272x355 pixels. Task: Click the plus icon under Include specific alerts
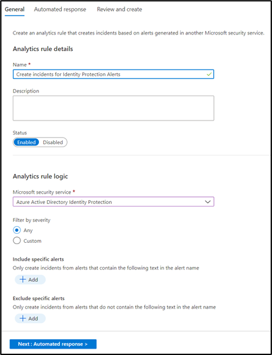pyautogui.click(x=23, y=279)
